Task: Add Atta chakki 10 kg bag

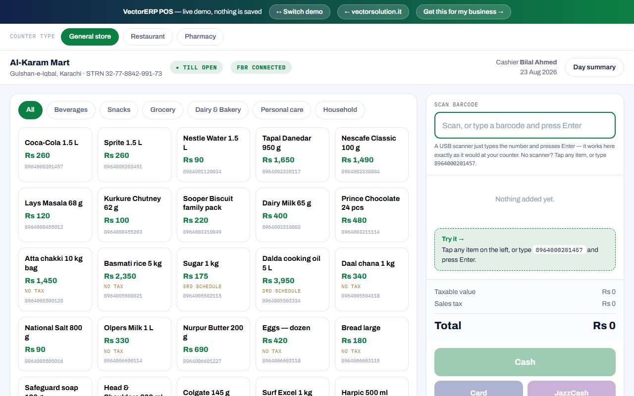Action: point(55,280)
